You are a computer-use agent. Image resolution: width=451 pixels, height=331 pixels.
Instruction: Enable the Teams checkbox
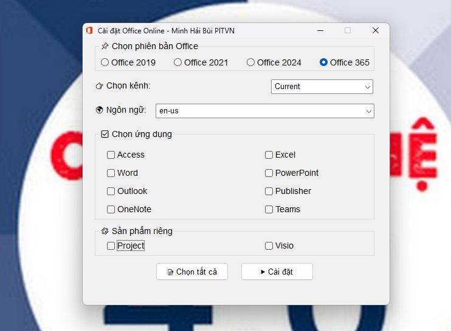point(269,210)
